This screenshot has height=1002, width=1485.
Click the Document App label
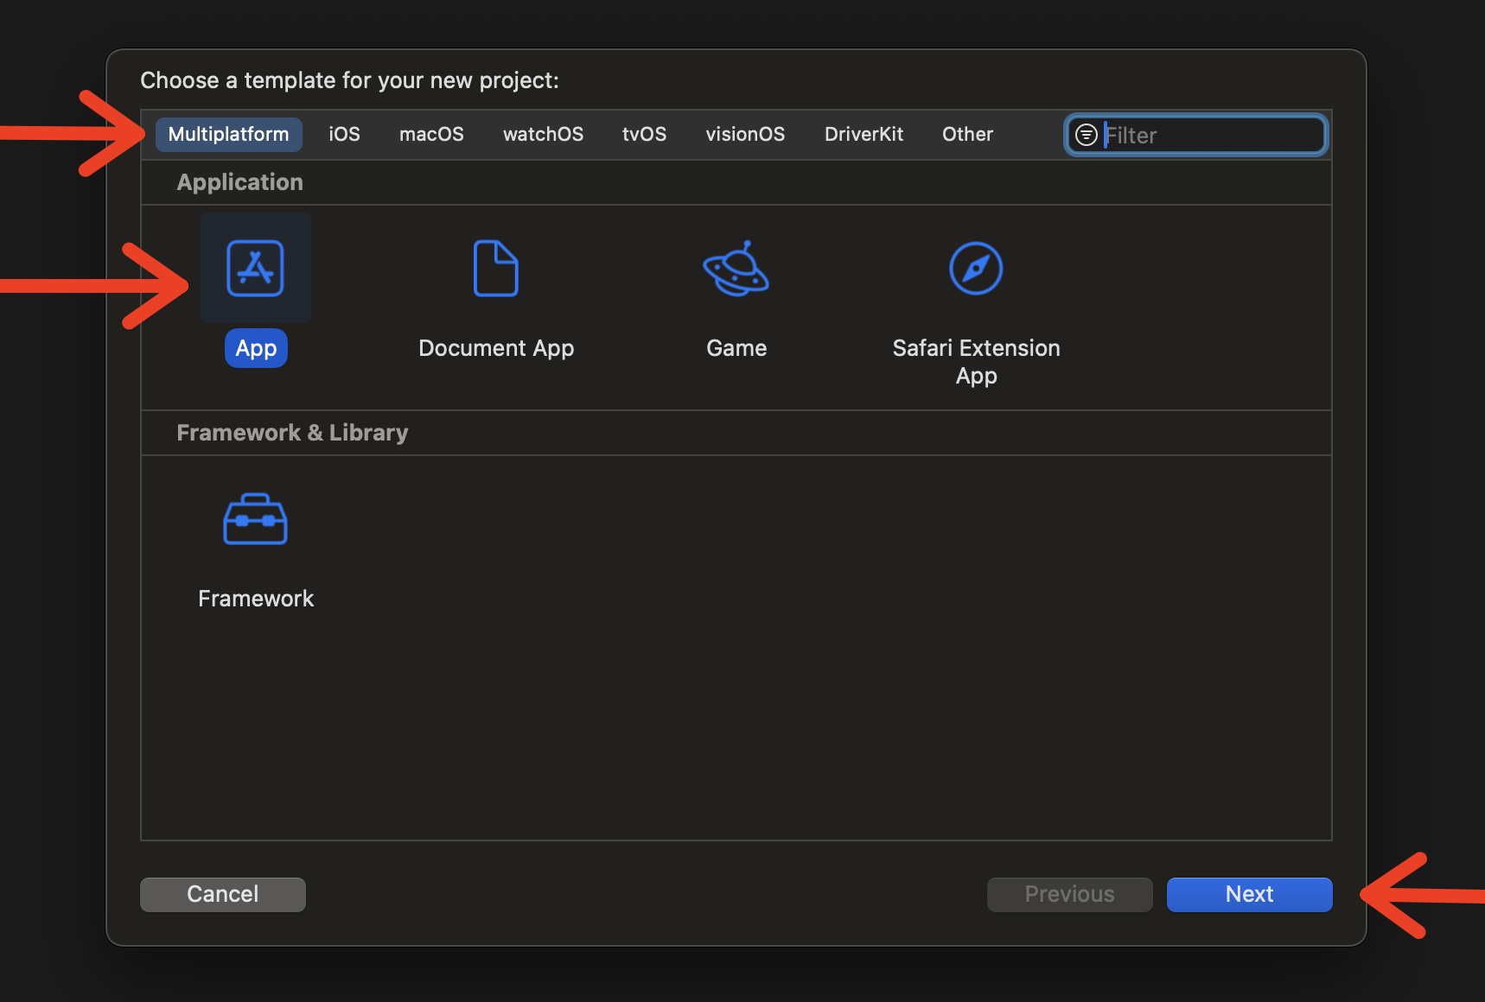(x=496, y=348)
